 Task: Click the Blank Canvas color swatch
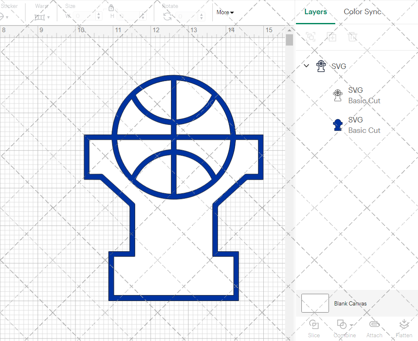point(315,303)
